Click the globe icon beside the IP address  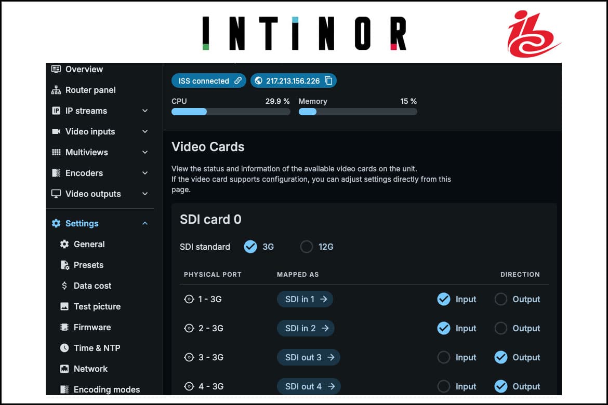pos(259,80)
